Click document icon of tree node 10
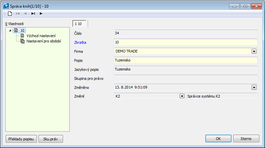 coord(16,30)
